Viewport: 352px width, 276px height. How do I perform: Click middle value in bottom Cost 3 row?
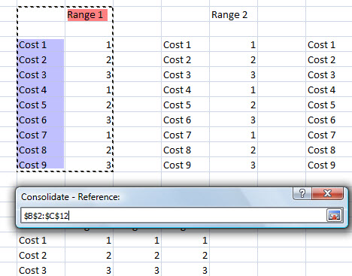point(156,271)
